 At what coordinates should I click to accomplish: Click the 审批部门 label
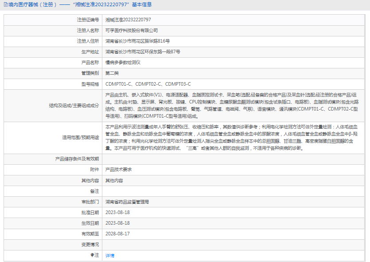pos(90,202)
